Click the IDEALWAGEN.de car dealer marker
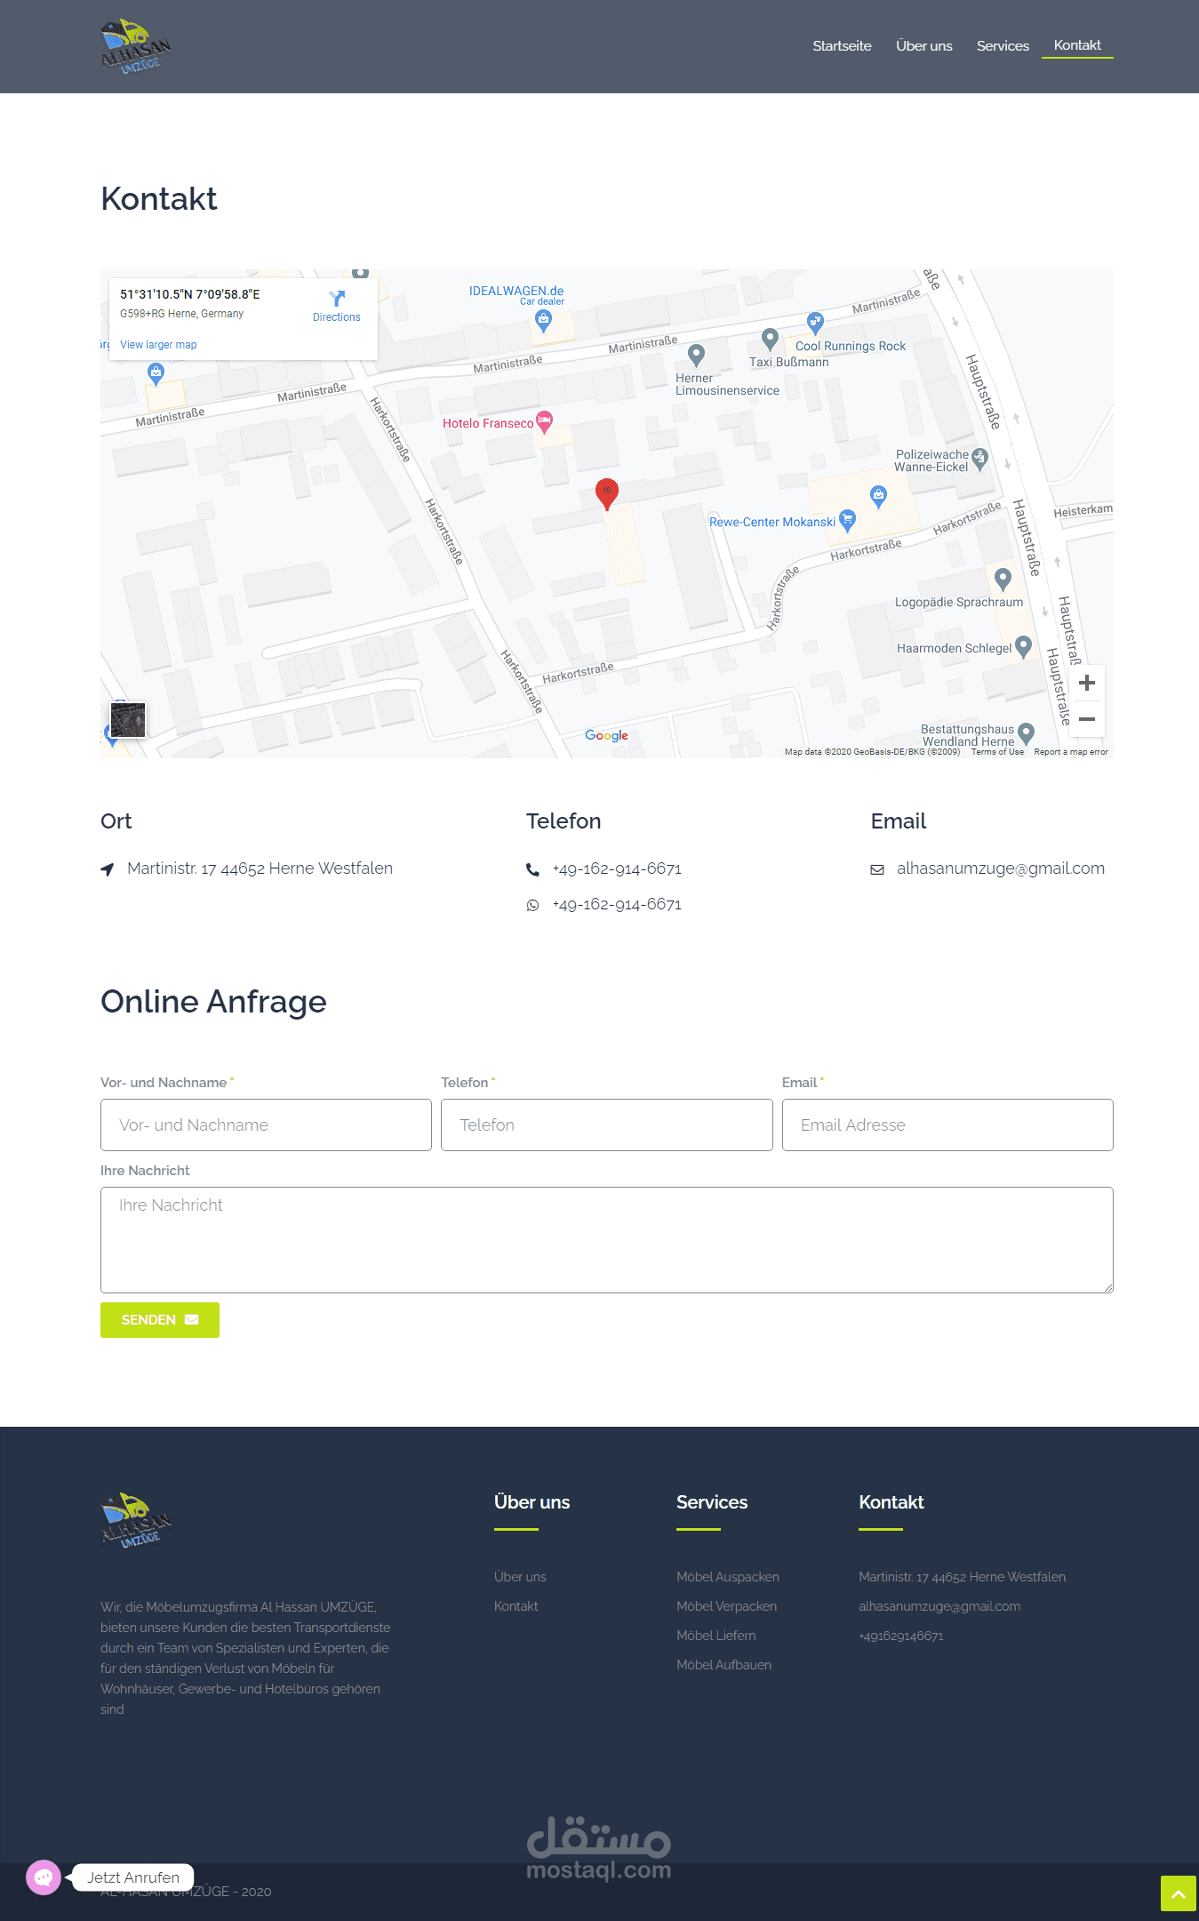1199x1921 pixels. [x=543, y=321]
